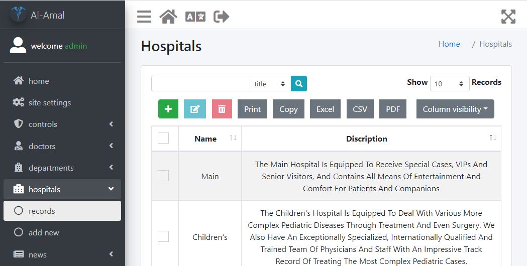Screen dimensions: 527x266
Task: Click the Main hospital description text
Action: pyautogui.click(x=371, y=176)
